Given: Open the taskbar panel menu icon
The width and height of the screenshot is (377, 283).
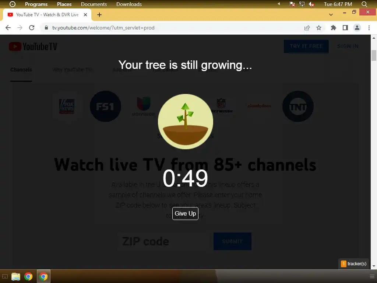Looking at the screenshot, I should click(x=372, y=276).
